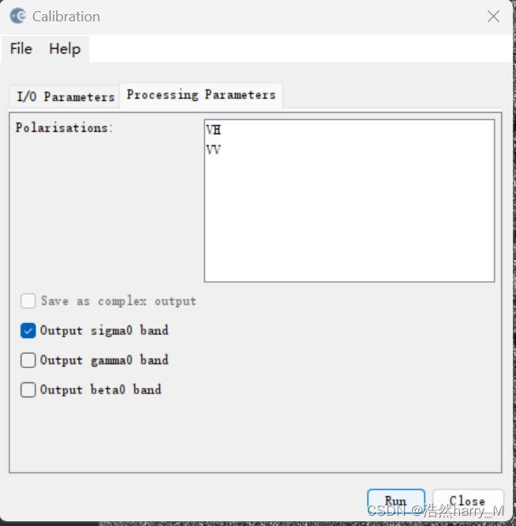Close the Calibration window with X
The height and width of the screenshot is (526, 516).
tap(493, 16)
